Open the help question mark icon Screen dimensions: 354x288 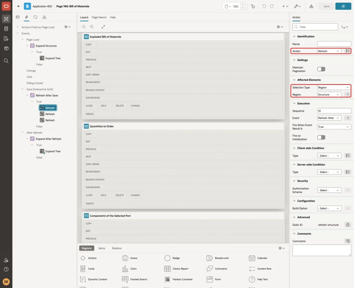tap(6, 269)
